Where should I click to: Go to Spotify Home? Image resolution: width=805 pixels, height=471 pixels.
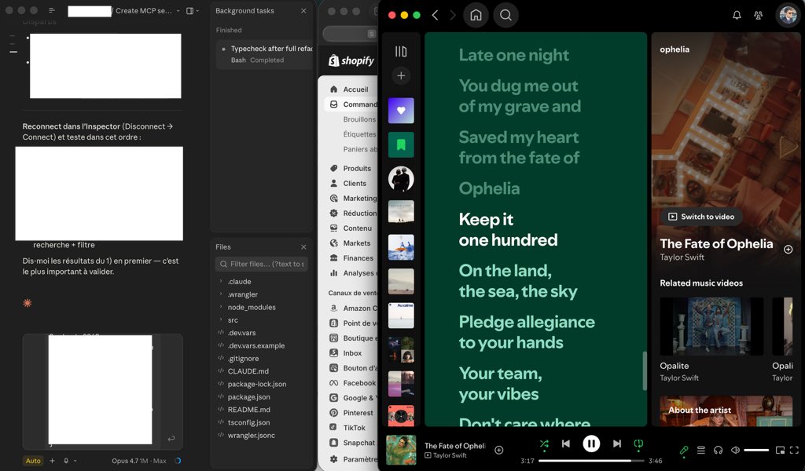(476, 16)
